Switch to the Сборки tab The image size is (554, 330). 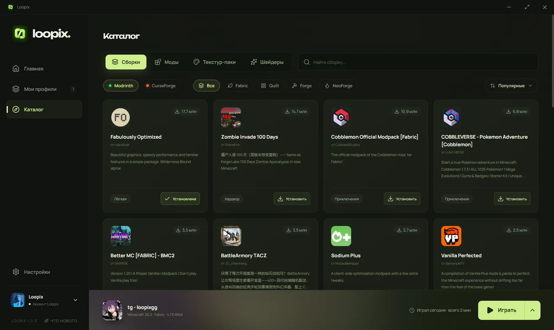point(126,62)
